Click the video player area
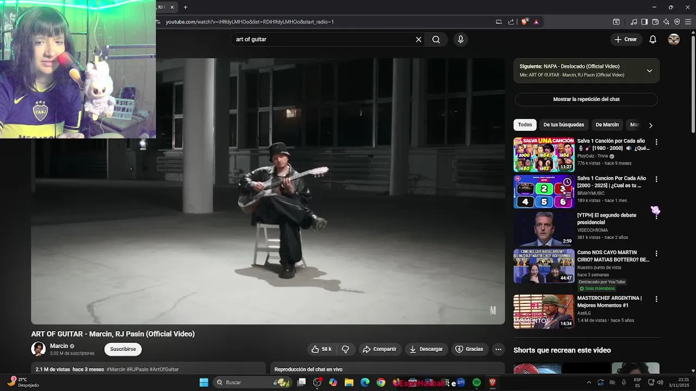The image size is (696, 391). click(268, 191)
